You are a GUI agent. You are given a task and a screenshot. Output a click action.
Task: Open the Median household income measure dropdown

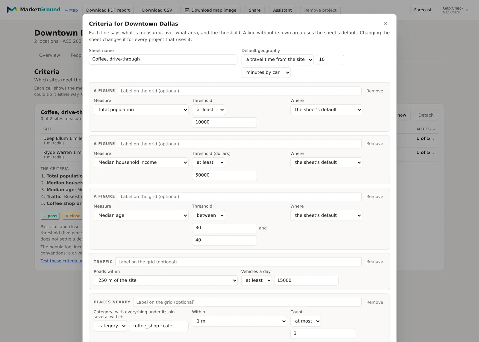[x=141, y=162]
